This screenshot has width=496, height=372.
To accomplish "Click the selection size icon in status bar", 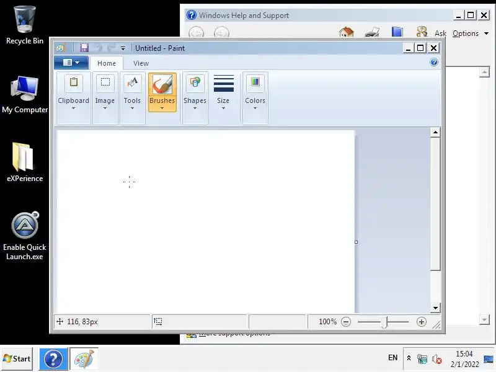I will [x=158, y=322].
